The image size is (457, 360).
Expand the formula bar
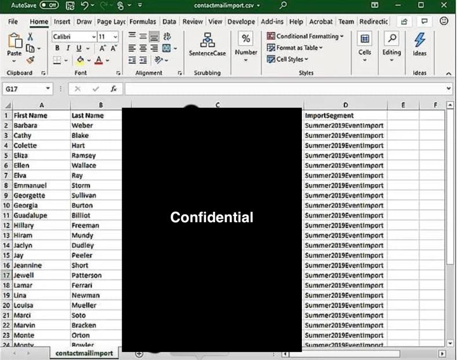tap(448, 89)
